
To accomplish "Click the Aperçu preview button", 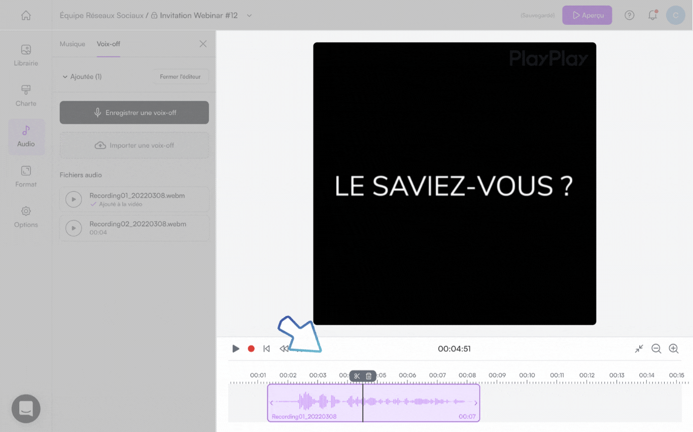I will [587, 15].
